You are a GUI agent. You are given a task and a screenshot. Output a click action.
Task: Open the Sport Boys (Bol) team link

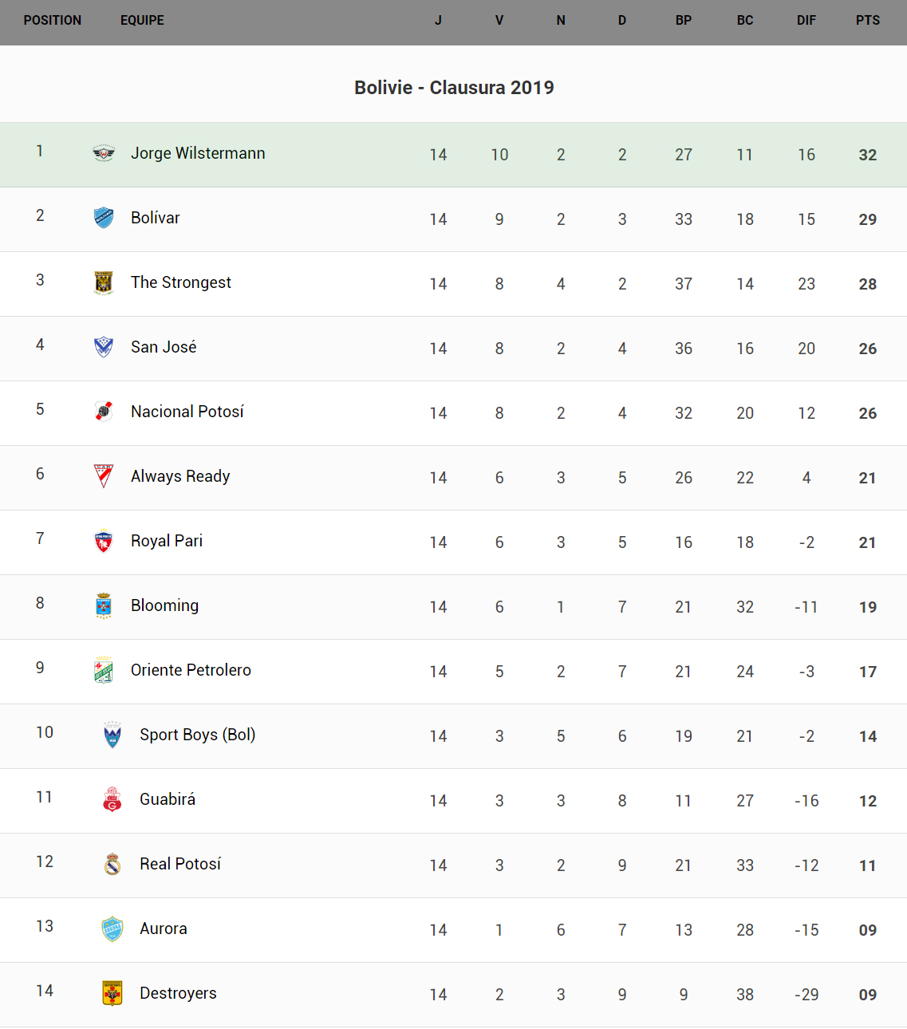click(197, 735)
